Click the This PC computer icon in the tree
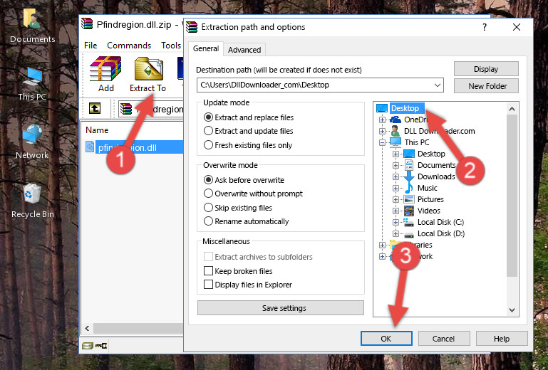Screen dimensions: 548x370 click(396, 142)
